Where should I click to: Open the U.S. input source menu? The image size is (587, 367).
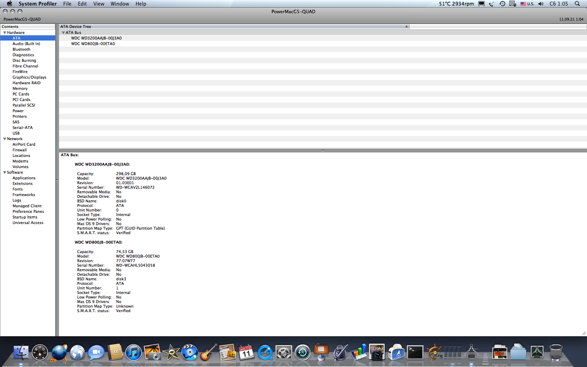(527, 4)
